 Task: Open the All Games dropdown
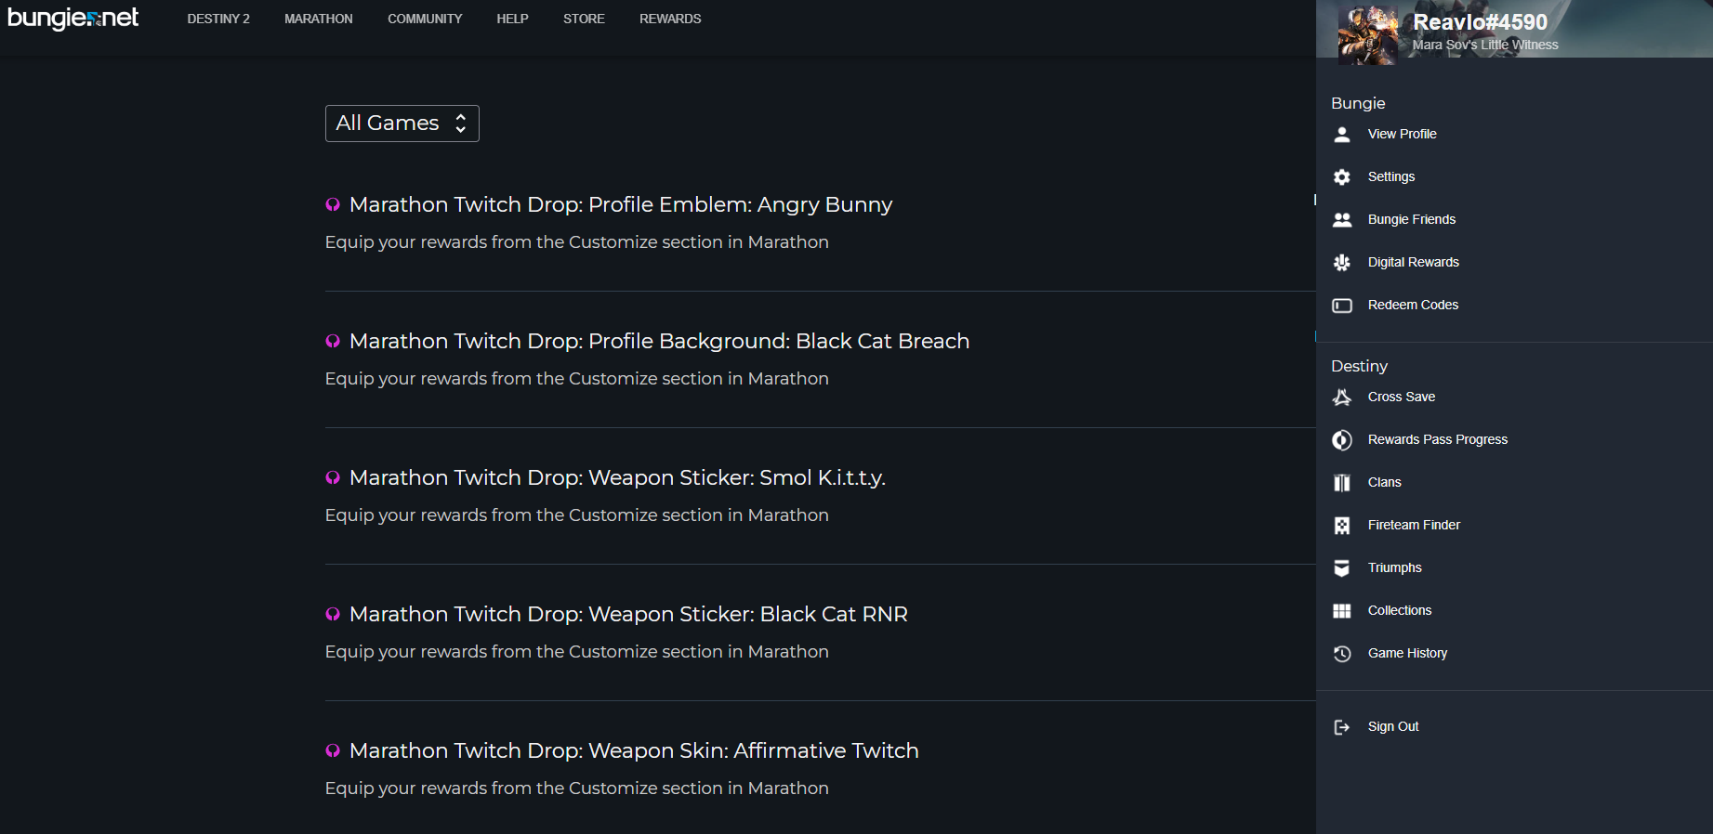tap(402, 124)
